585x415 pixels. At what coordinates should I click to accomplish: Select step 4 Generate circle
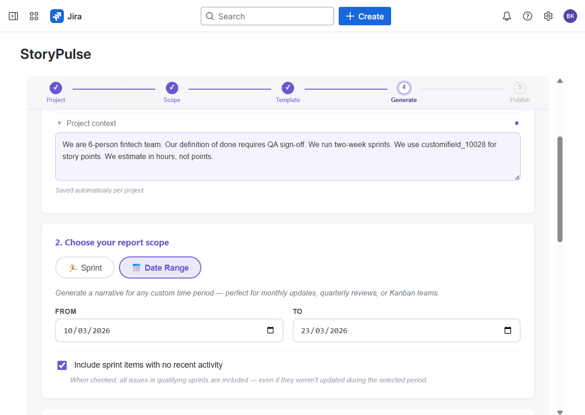tap(404, 87)
